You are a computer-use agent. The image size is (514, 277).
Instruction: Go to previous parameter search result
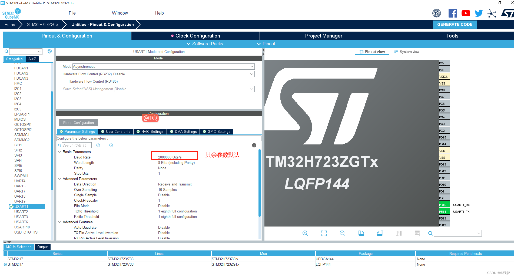coord(98,145)
